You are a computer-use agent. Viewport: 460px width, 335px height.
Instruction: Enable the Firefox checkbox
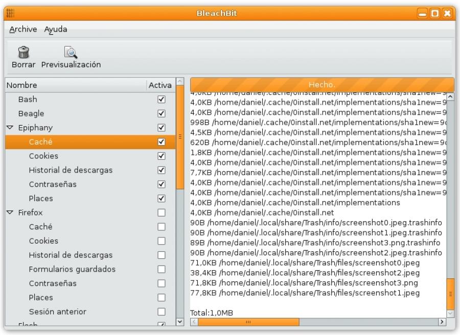162,212
